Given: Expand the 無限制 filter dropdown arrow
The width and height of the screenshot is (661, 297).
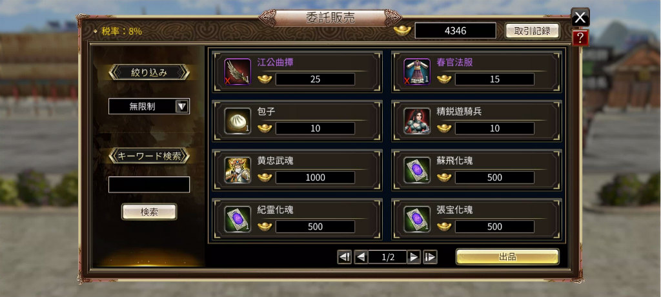Looking at the screenshot, I should (181, 107).
